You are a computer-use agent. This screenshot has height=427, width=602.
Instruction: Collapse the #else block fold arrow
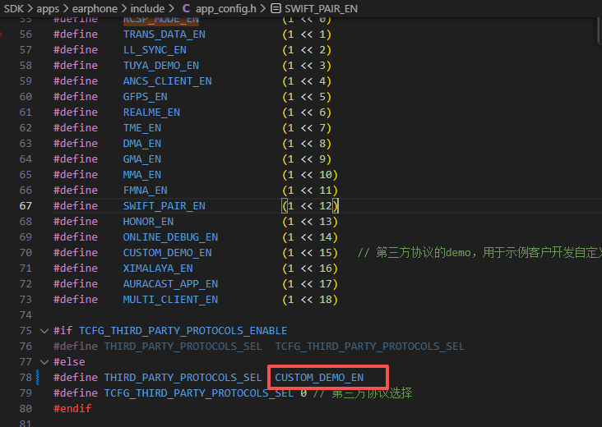pos(44,362)
